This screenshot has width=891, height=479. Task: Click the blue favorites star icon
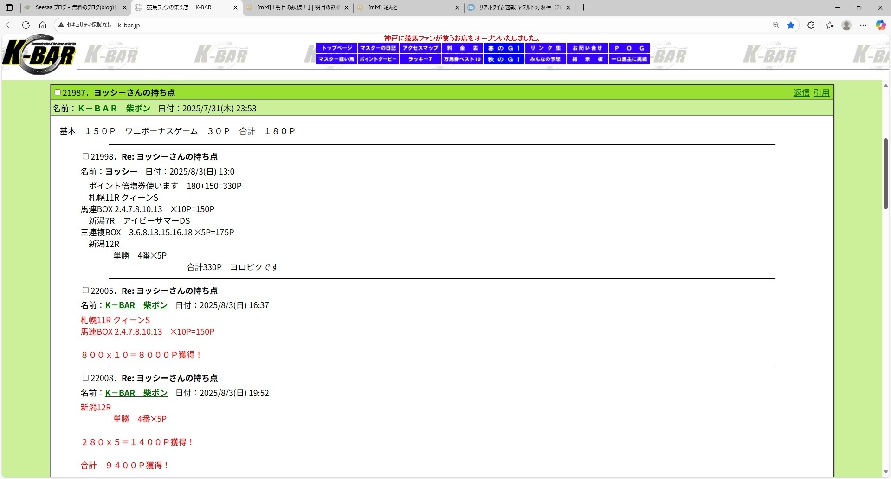pyautogui.click(x=791, y=25)
